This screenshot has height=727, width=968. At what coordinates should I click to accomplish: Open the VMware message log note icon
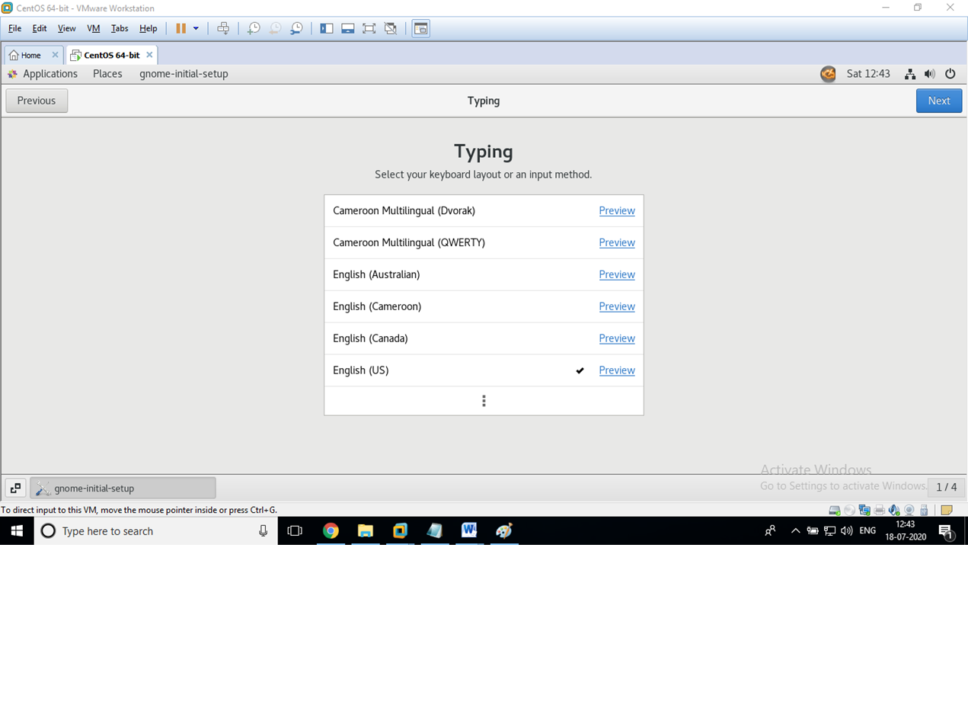947,510
